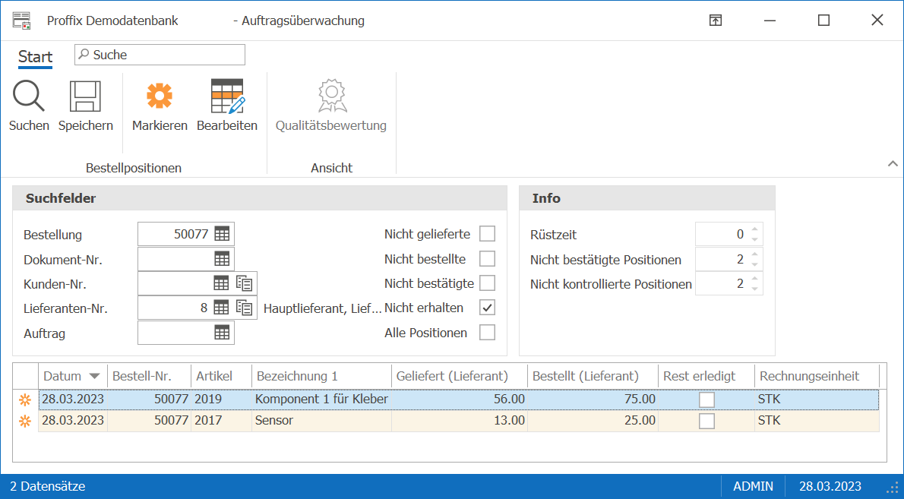This screenshot has height=499, width=904.
Task: Focus the Suche search field
Action: point(160,55)
